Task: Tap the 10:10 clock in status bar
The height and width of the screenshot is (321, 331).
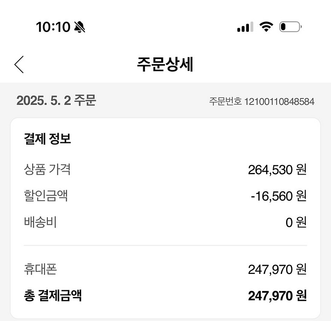Action: pos(53,27)
